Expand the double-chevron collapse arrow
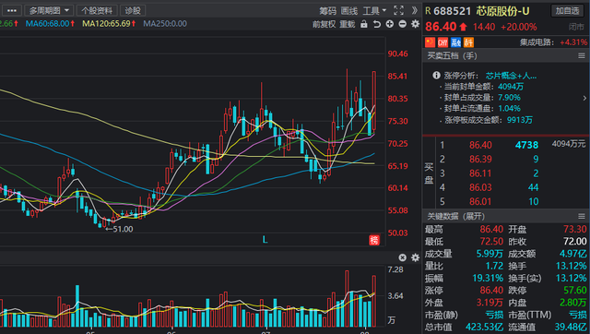This screenshot has width=590, height=334. [x=414, y=10]
